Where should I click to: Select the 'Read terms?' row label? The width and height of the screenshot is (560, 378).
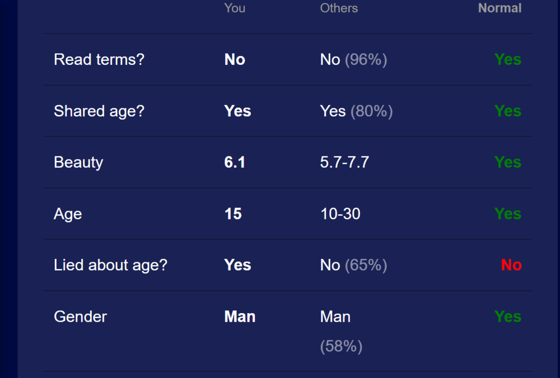point(99,60)
